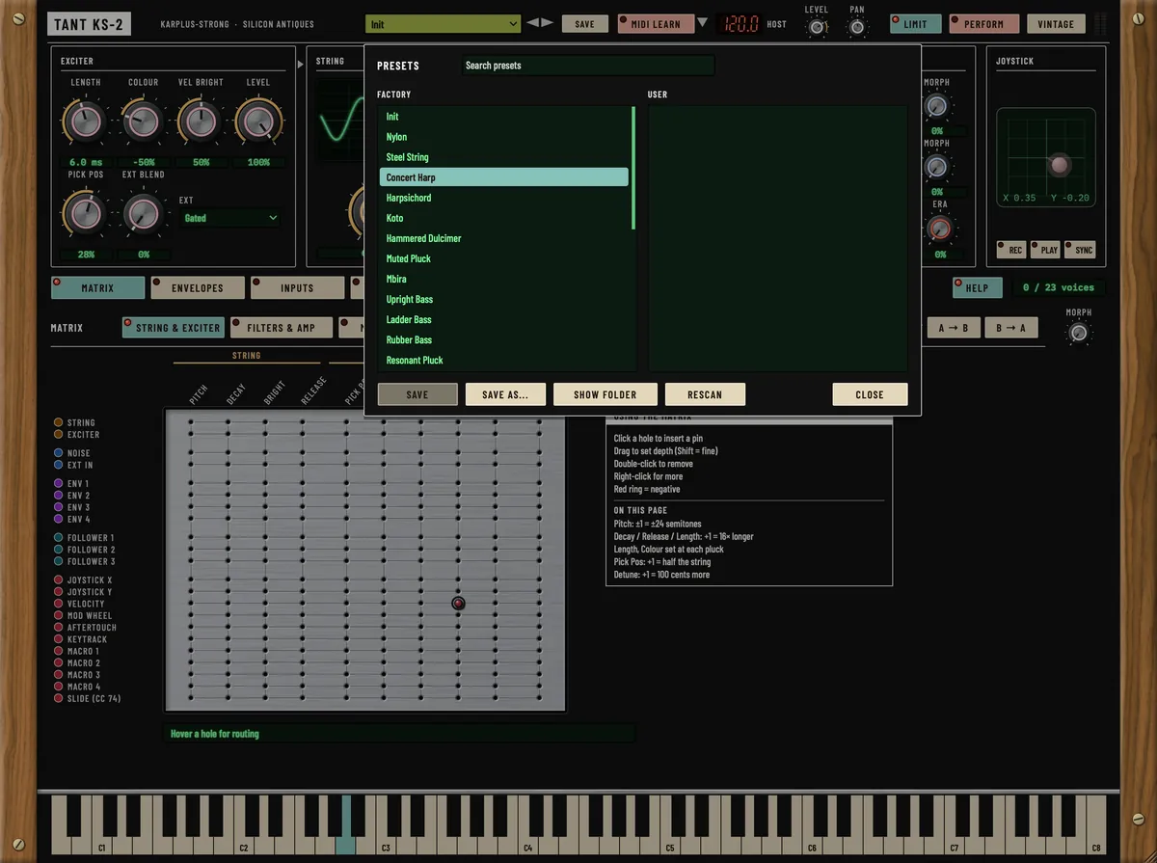Go to the previous preset with left arrow

pos(533,23)
